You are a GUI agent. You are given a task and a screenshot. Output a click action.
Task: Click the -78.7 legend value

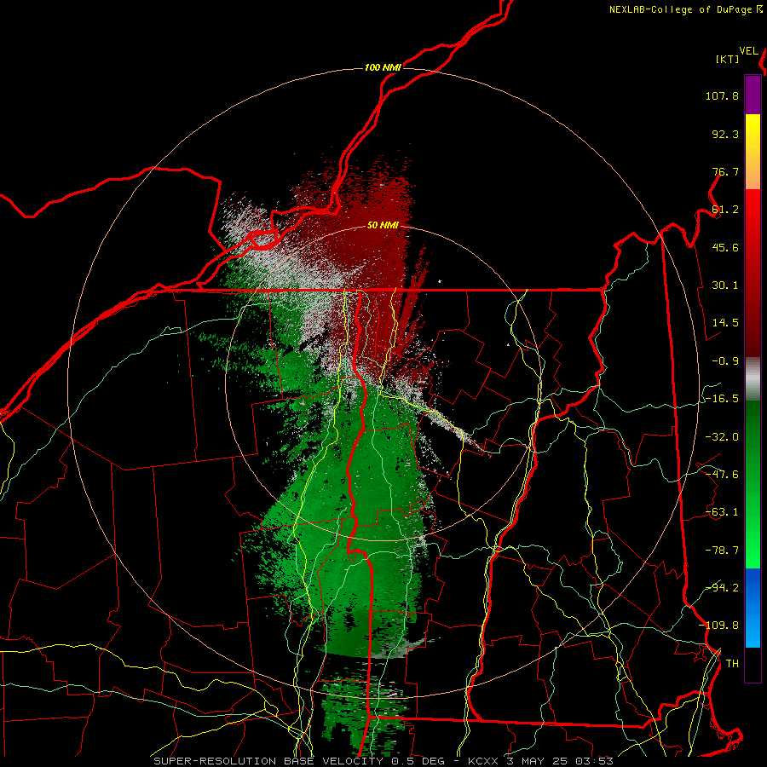point(722,551)
